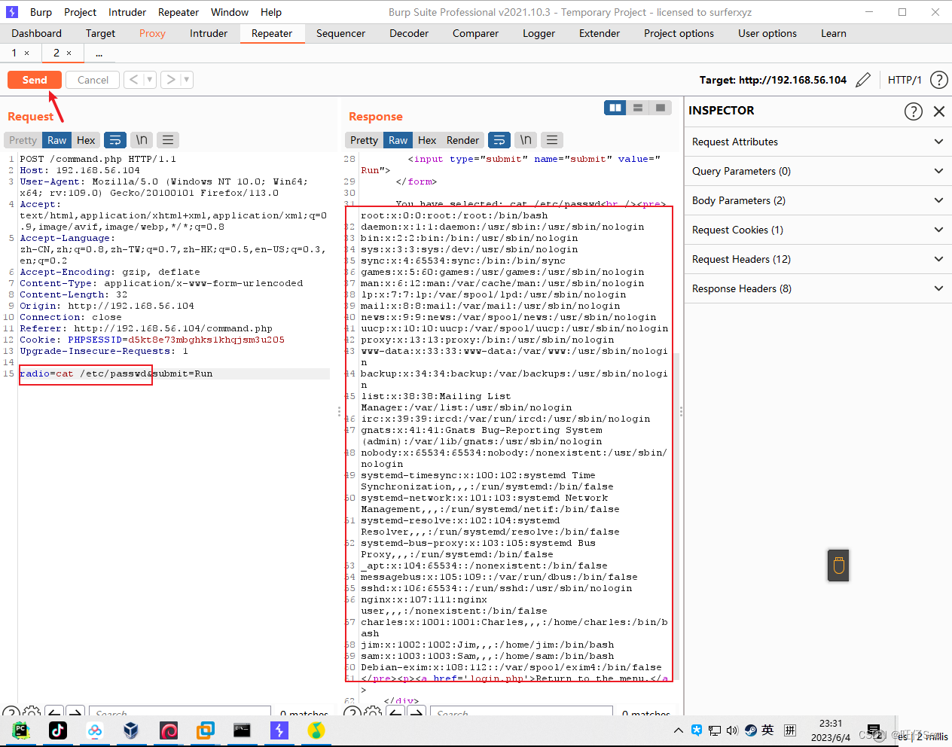Screen dimensions: 952x747
Task: Toggle Response non-printable characters \n button
Action: [526, 140]
